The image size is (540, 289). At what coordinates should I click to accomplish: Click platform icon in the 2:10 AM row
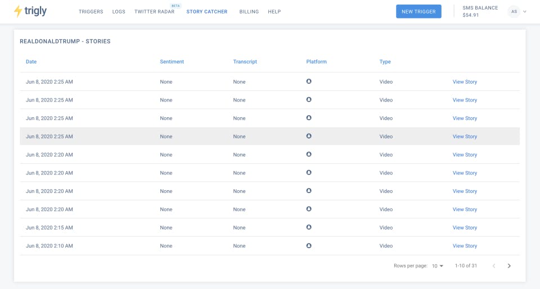pyautogui.click(x=309, y=245)
